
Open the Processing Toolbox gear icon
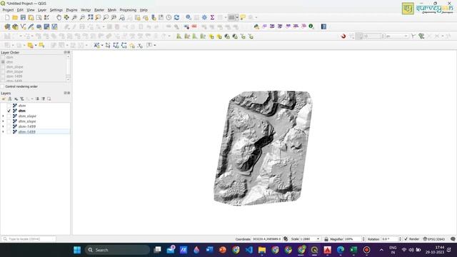(x=204, y=18)
